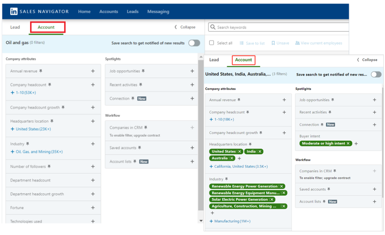Add suggested 1-10 (18K+) headcount in right panel
The height and width of the screenshot is (235, 385).
pyautogui.click(x=222, y=119)
